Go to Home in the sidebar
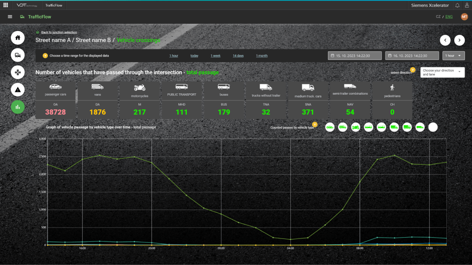Viewport: 472px width, 265px height. point(18,38)
